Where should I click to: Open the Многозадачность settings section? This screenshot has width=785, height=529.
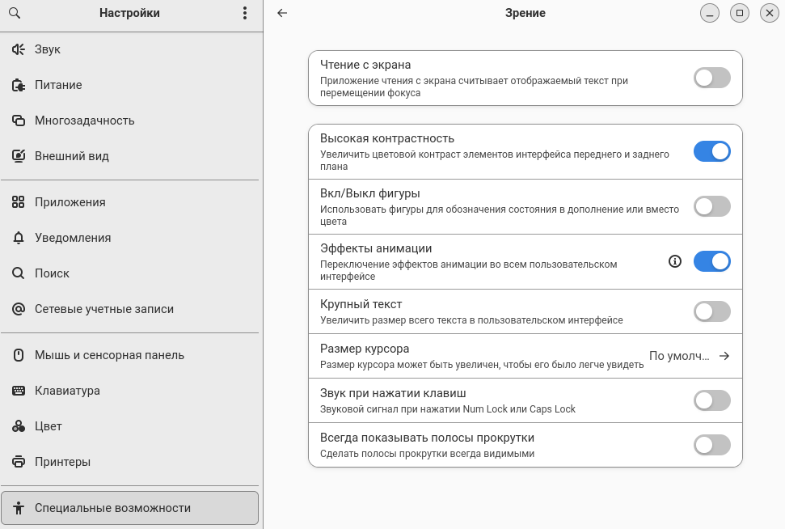(84, 121)
